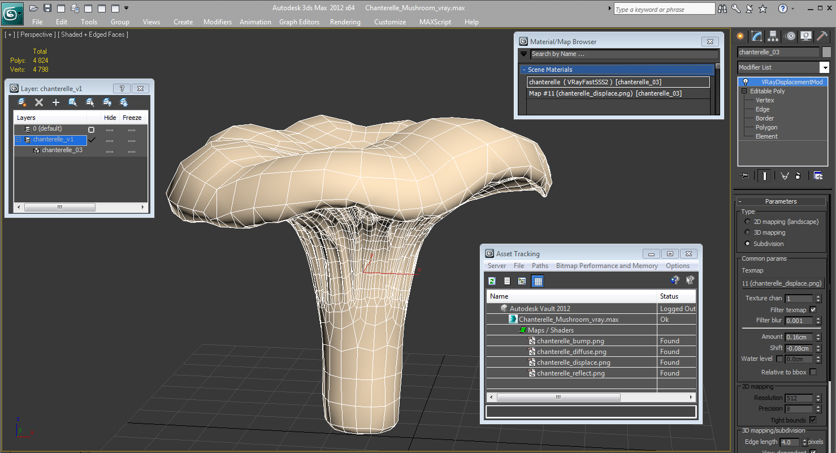
Task: Click the Delete layer X icon
Action: tap(39, 102)
